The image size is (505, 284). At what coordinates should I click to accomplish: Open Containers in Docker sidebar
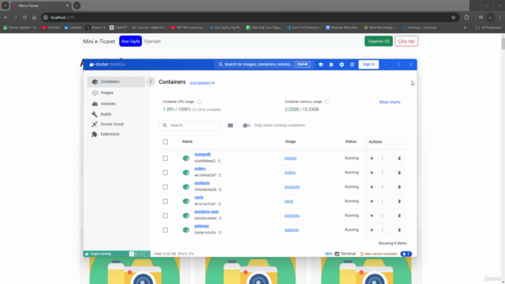tap(116, 82)
